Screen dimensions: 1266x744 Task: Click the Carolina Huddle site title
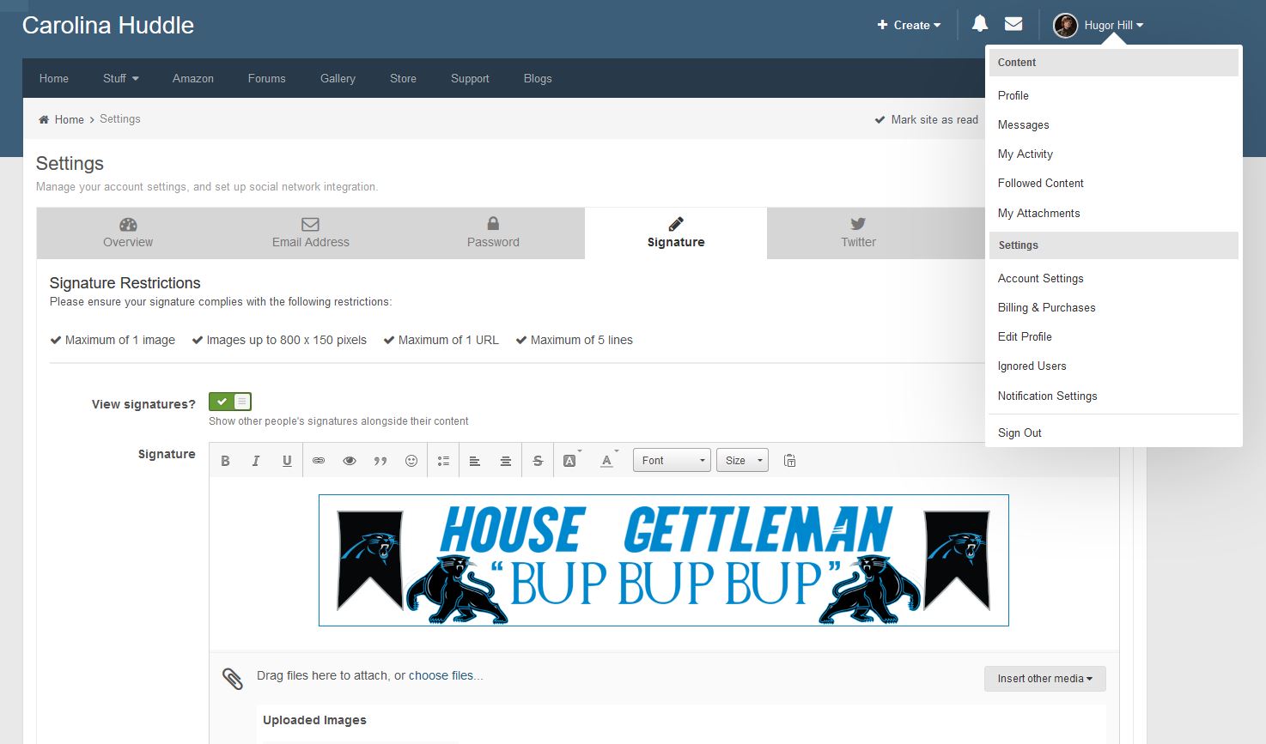point(108,26)
